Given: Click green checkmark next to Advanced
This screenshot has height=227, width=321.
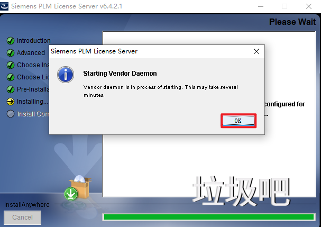Looking at the screenshot, I should tap(11, 53).
